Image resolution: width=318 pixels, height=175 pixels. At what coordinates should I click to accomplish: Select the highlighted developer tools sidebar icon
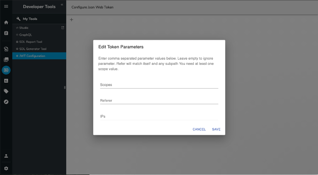pyautogui.click(x=6, y=70)
